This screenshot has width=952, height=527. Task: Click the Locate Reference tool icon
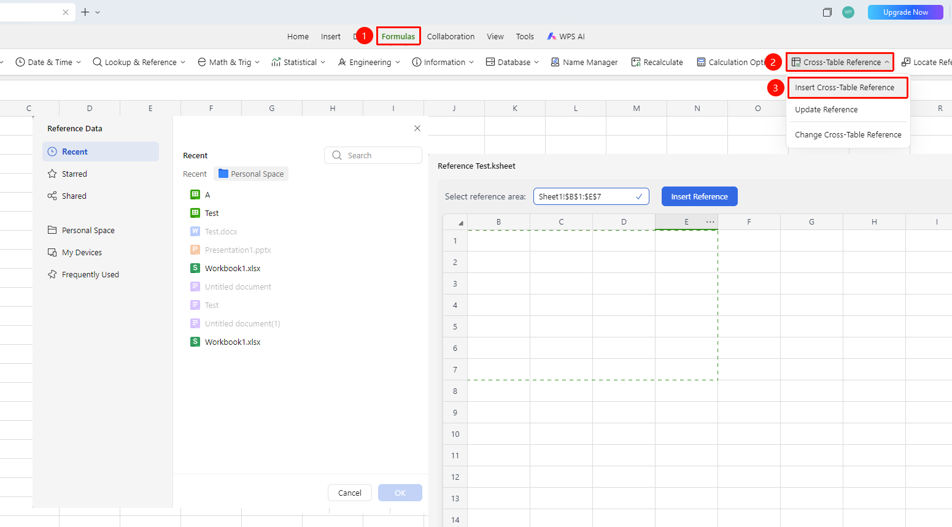pos(906,62)
